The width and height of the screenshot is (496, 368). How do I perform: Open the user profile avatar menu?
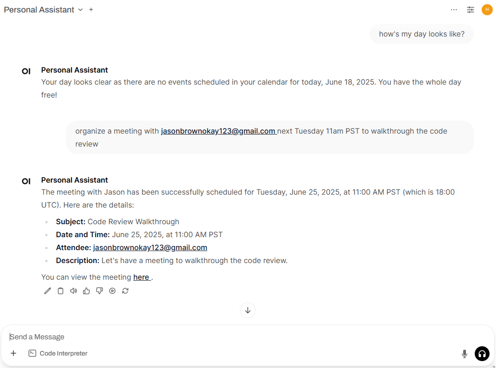click(x=487, y=10)
